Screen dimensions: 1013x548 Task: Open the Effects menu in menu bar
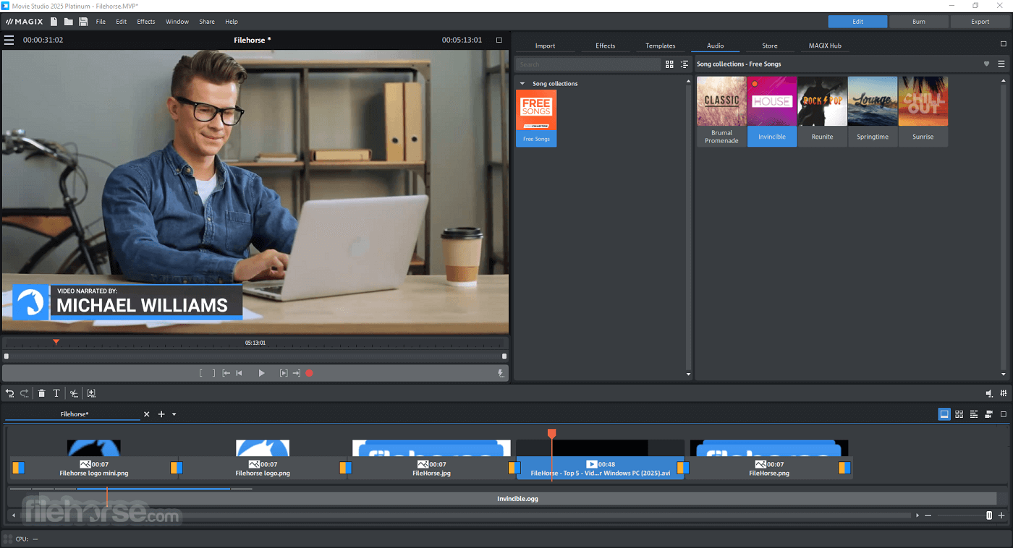click(146, 22)
